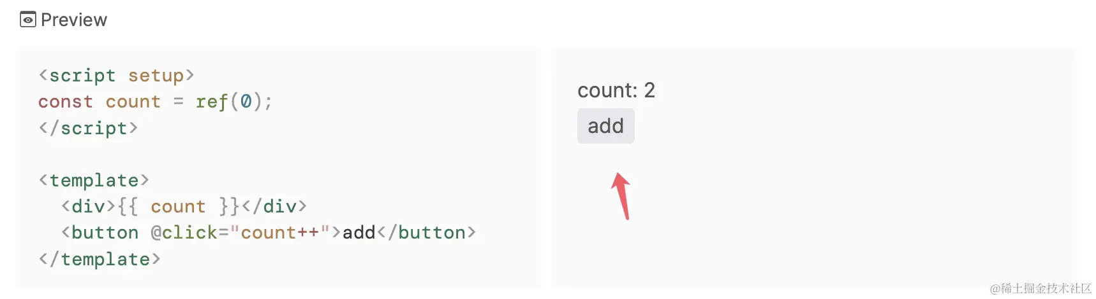
Task: Click the count: 2 output text
Action: tap(616, 90)
